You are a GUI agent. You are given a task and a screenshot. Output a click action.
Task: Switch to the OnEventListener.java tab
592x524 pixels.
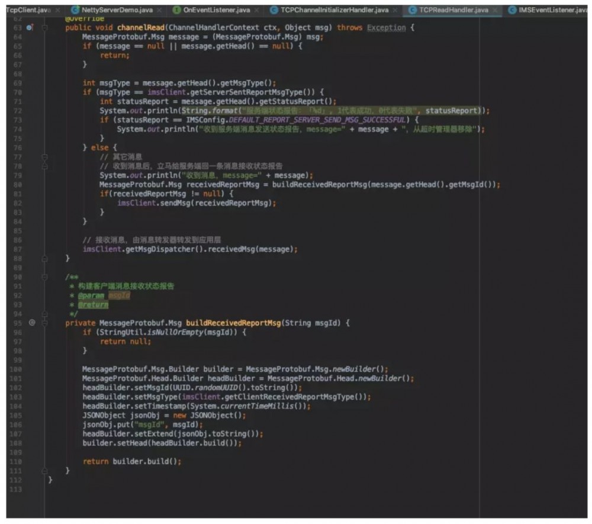(x=216, y=10)
